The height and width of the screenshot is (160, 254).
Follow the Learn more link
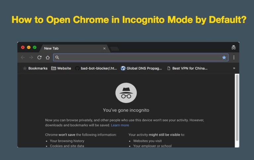(120, 125)
